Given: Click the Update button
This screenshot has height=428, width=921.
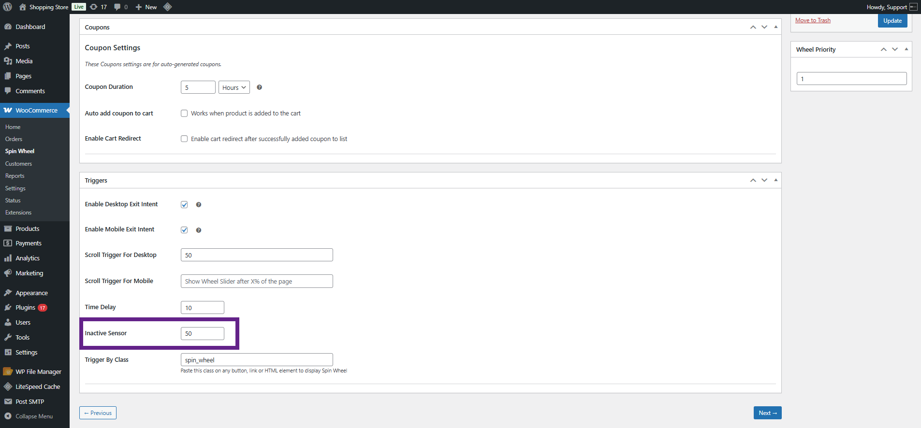Looking at the screenshot, I should [892, 21].
